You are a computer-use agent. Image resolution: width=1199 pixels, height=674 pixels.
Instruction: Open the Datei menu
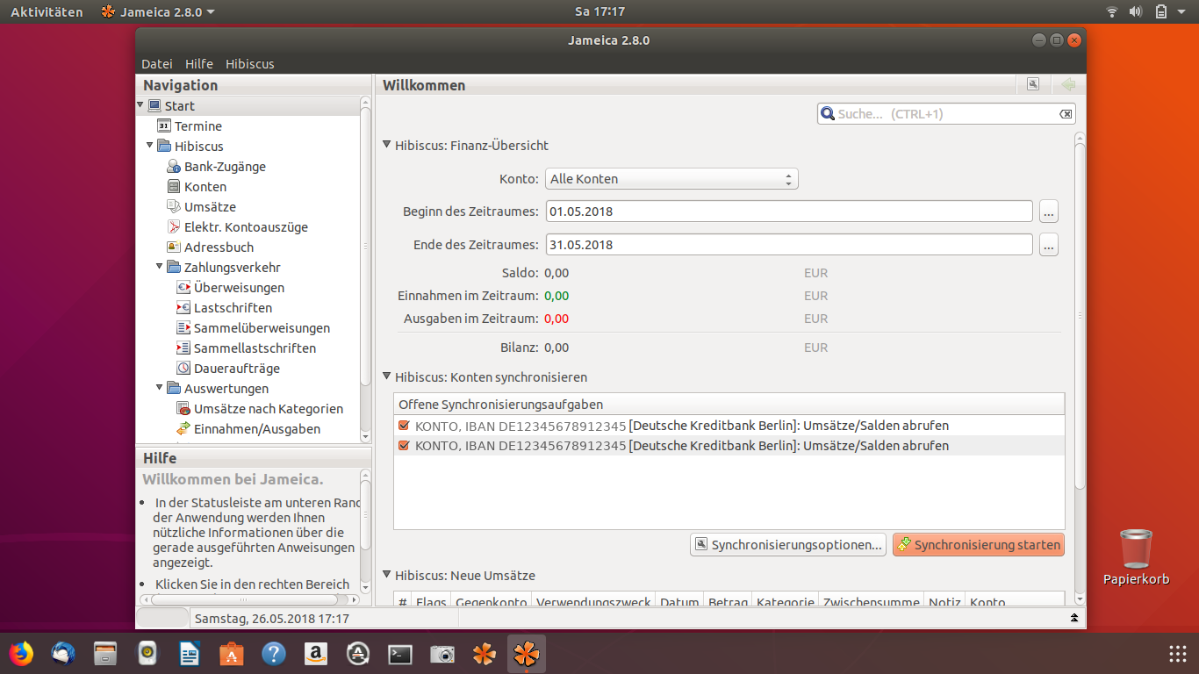[157, 64]
